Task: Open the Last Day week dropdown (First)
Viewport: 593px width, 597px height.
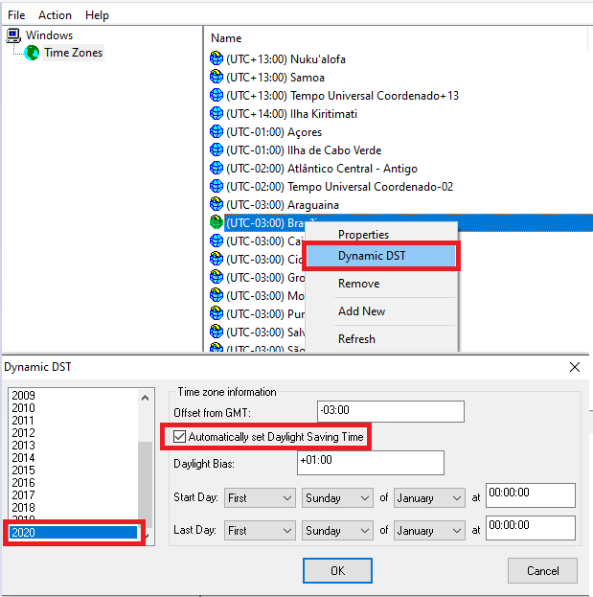Action: 260,530
